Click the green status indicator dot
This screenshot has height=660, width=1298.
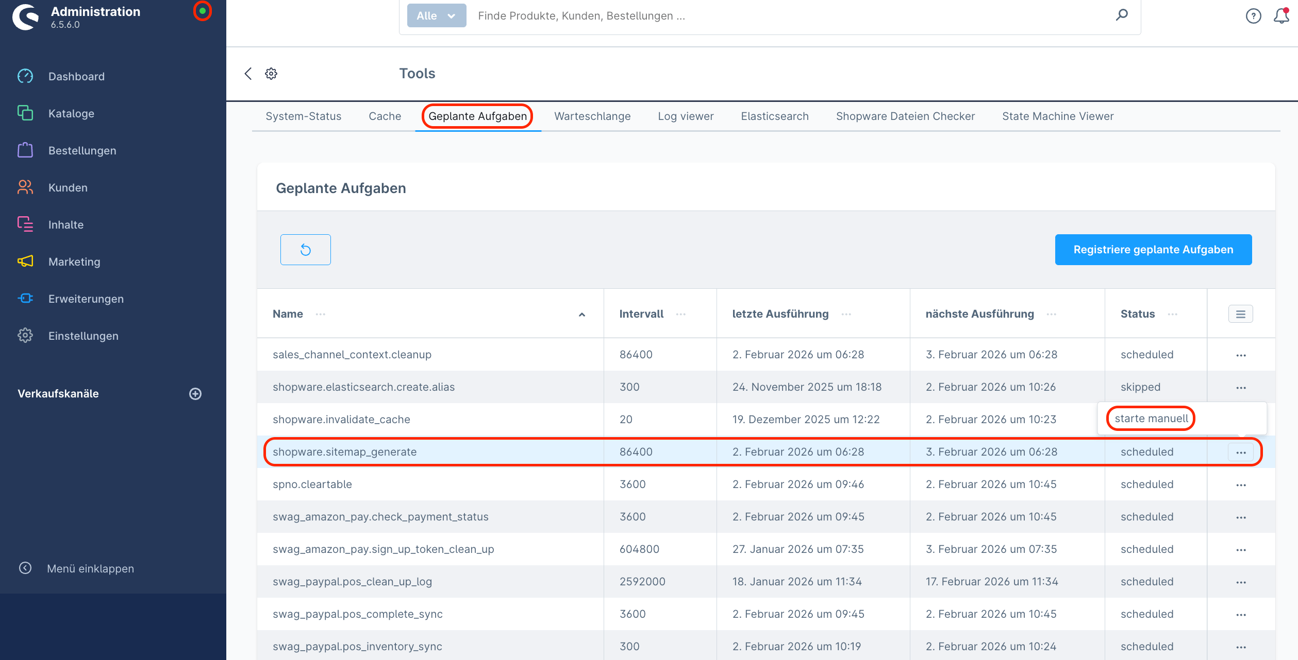point(203,11)
